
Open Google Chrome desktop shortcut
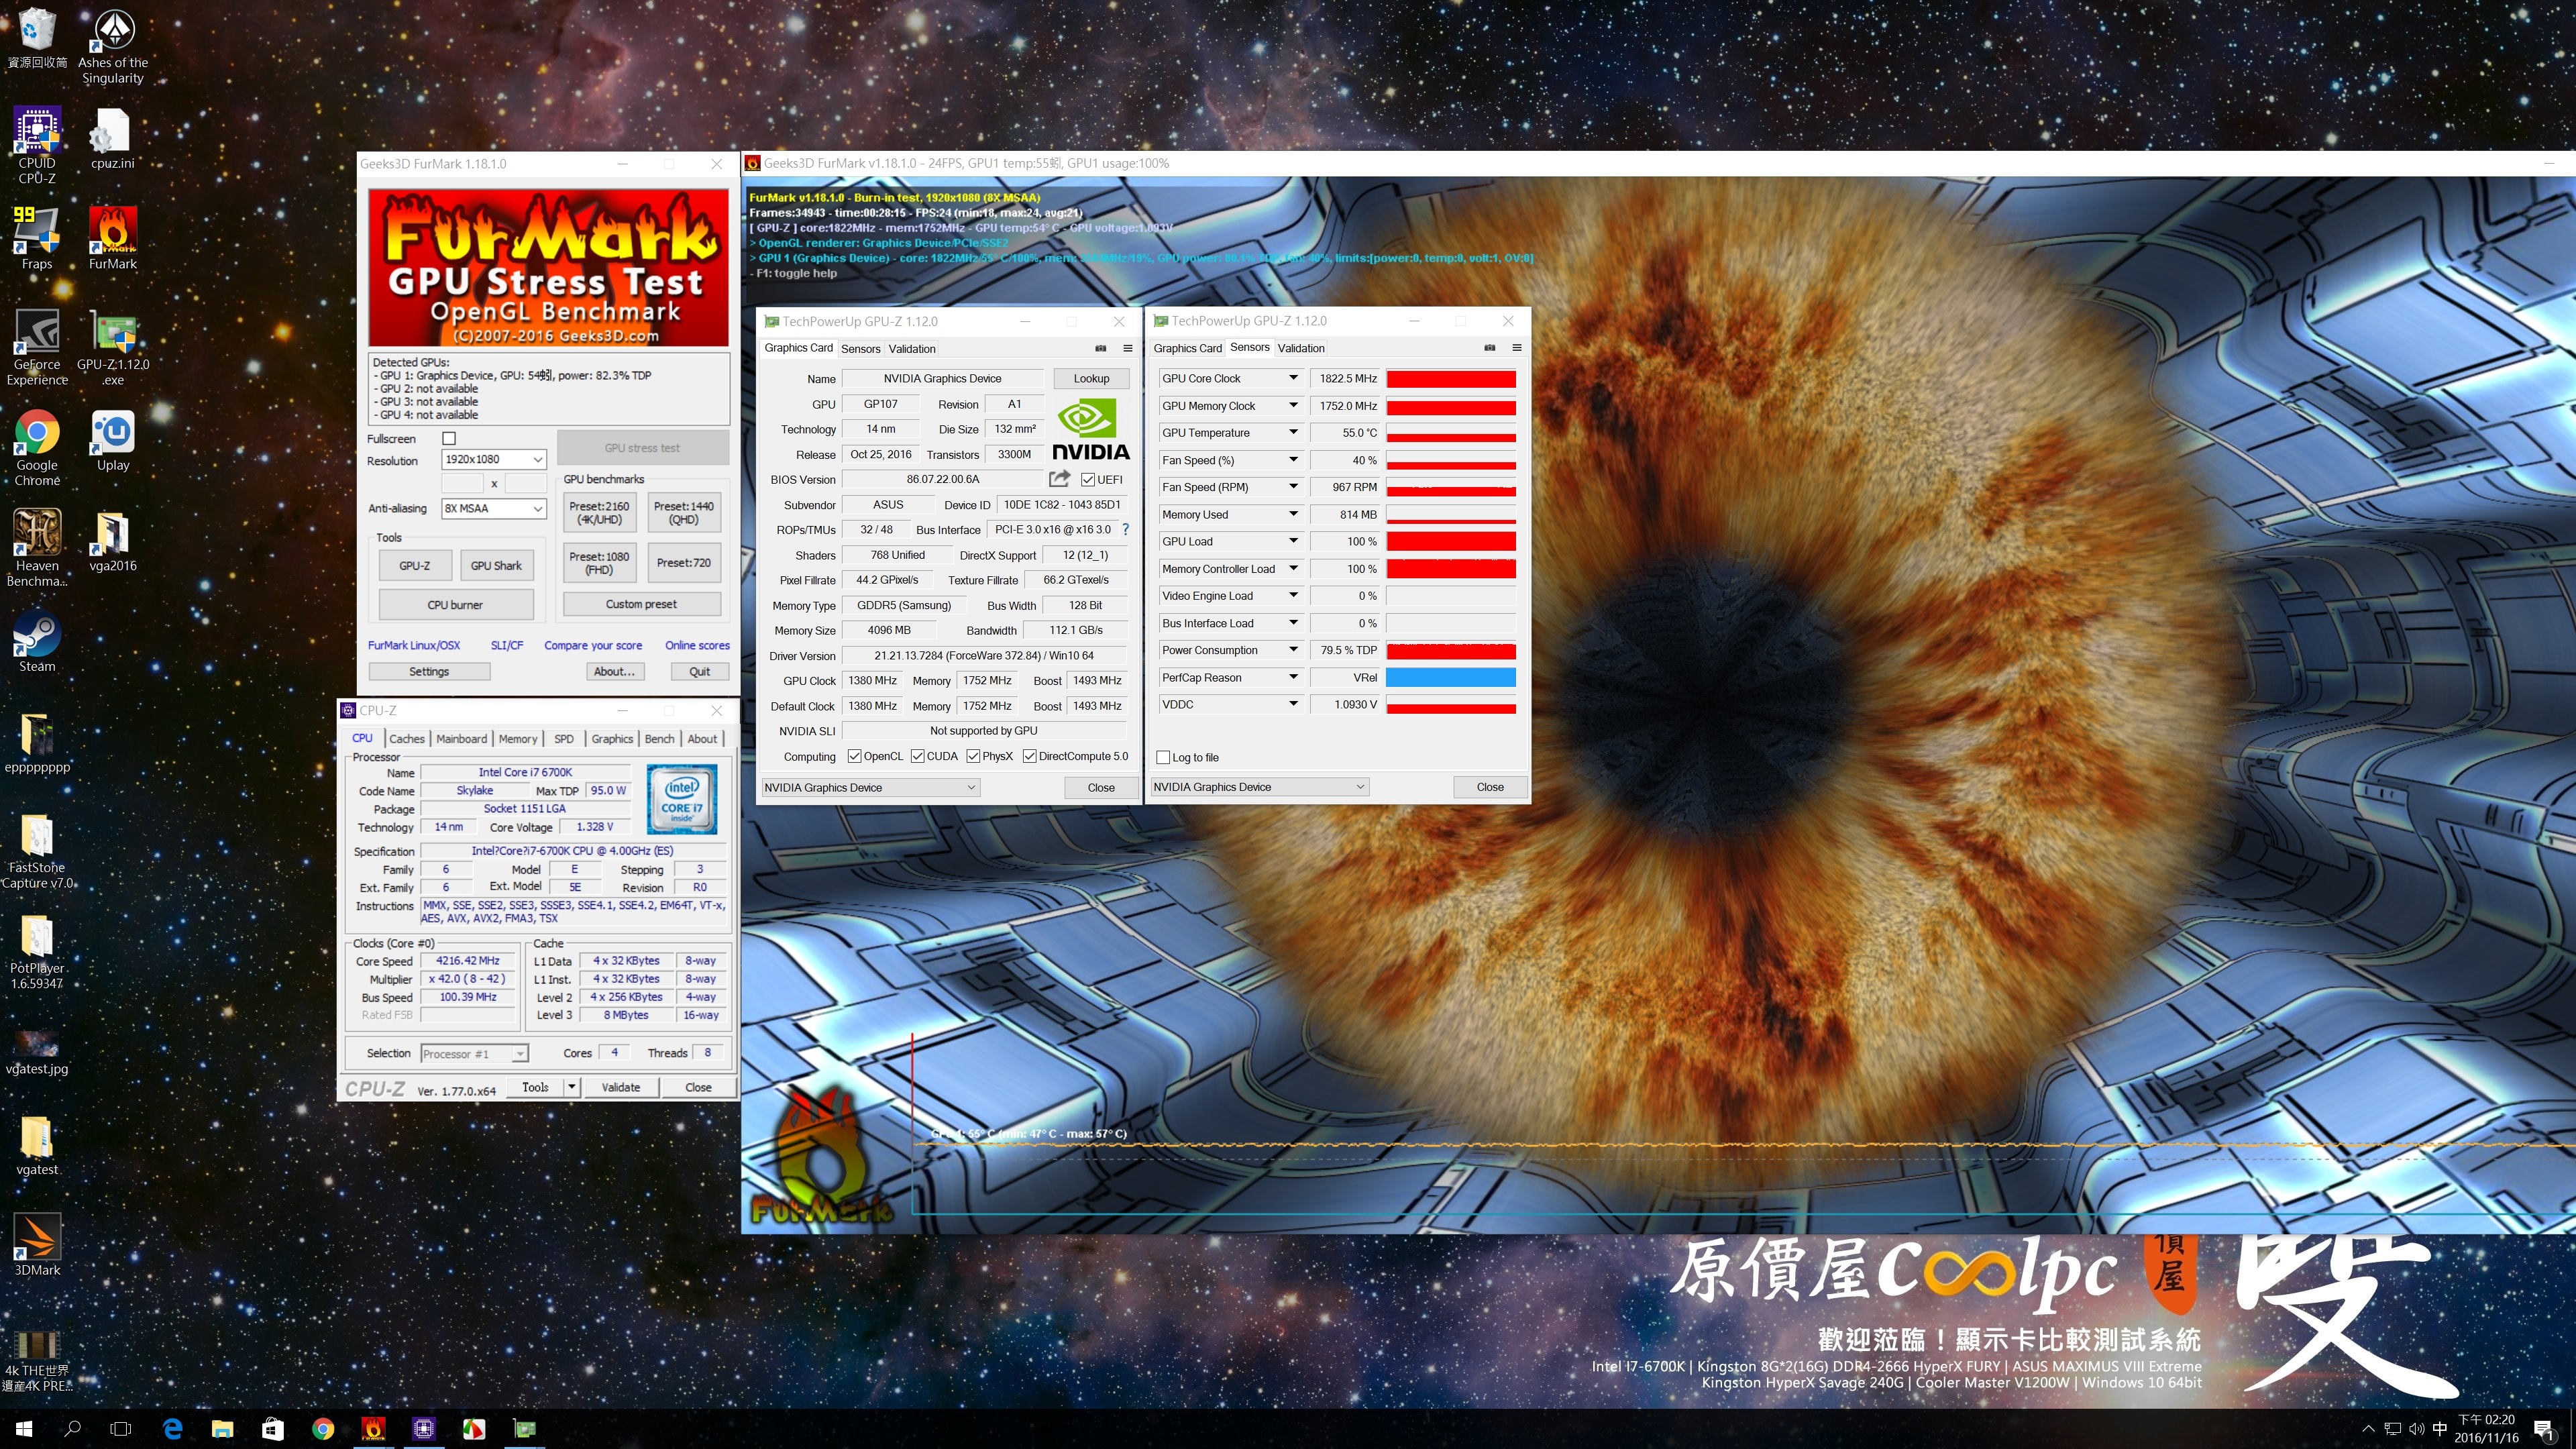pos(37,447)
